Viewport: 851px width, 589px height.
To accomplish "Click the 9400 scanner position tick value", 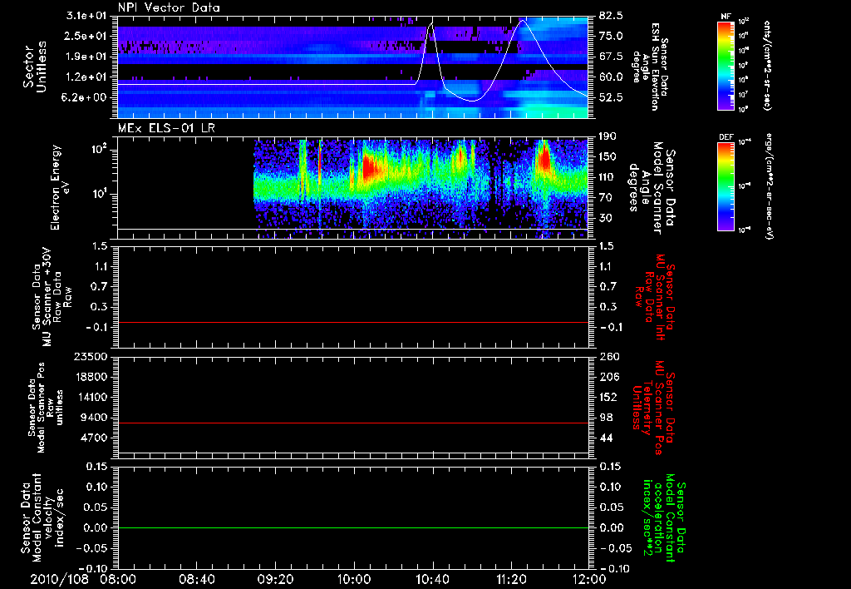I will click(95, 418).
